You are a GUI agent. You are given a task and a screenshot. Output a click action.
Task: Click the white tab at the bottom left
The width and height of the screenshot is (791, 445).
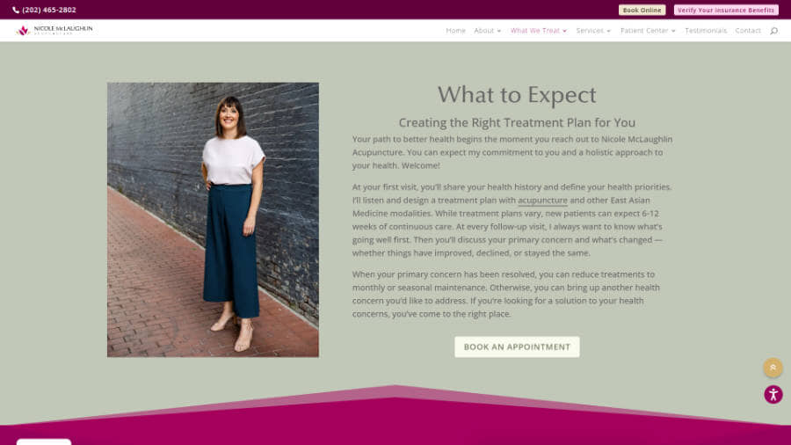coord(44,442)
